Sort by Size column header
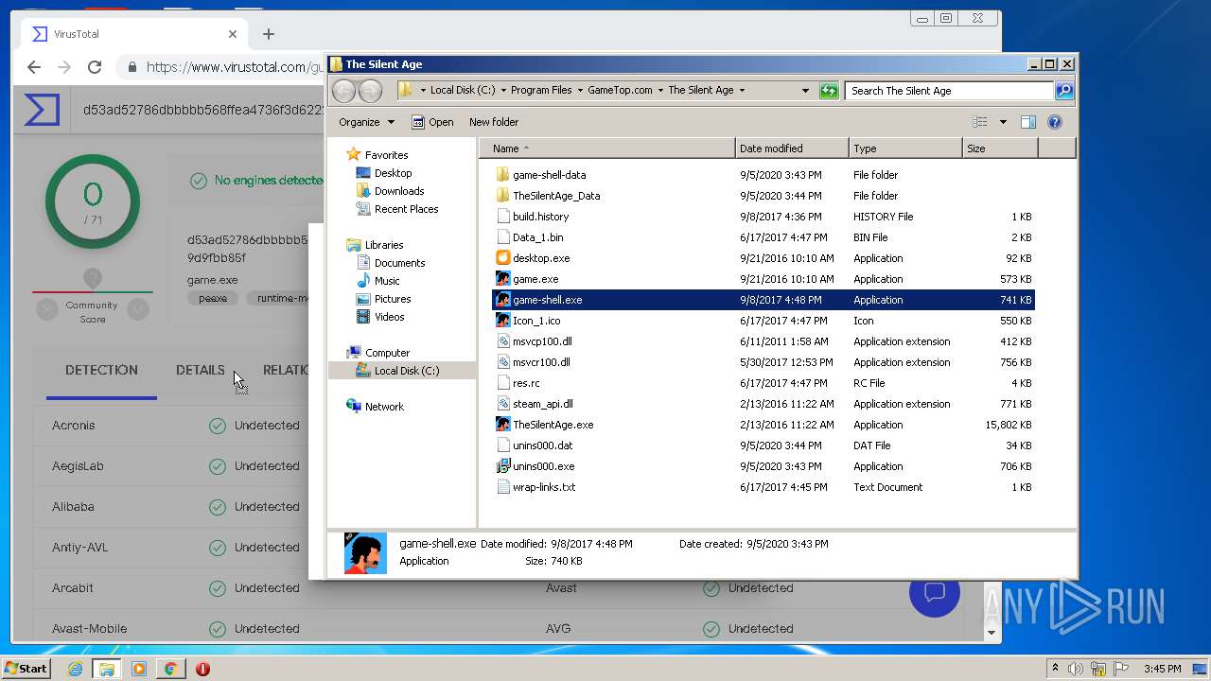The width and height of the screenshot is (1211, 681). (1000, 148)
